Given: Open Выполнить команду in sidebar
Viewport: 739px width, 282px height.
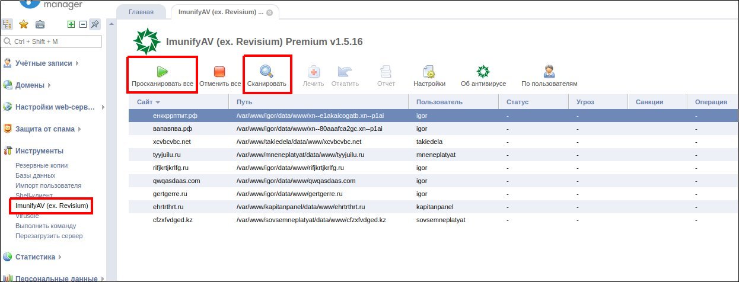Looking at the screenshot, I should click(46, 226).
